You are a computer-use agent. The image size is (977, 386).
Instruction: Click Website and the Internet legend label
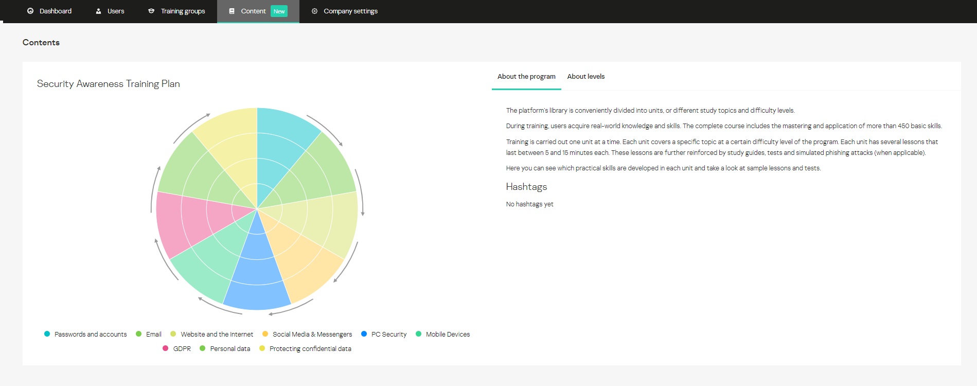217,334
